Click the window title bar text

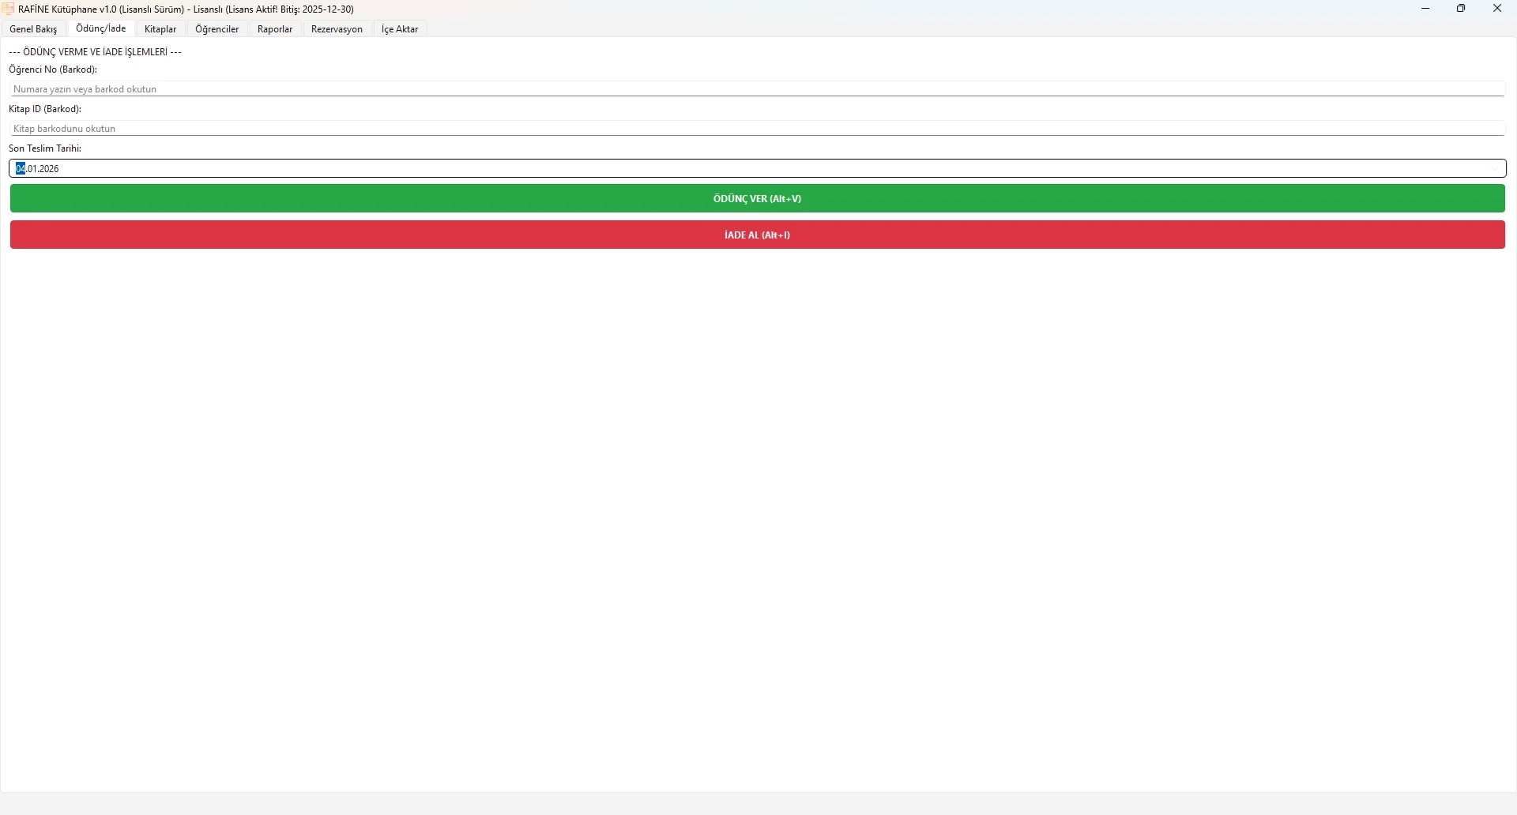pyautogui.click(x=186, y=9)
